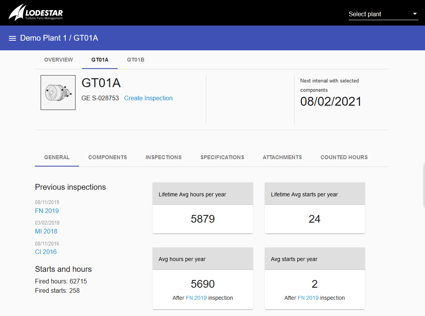This screenshot has width=425, height=316.
Task: View the Attachments tab
Action: pyautogui.click(x=282, y=158)
